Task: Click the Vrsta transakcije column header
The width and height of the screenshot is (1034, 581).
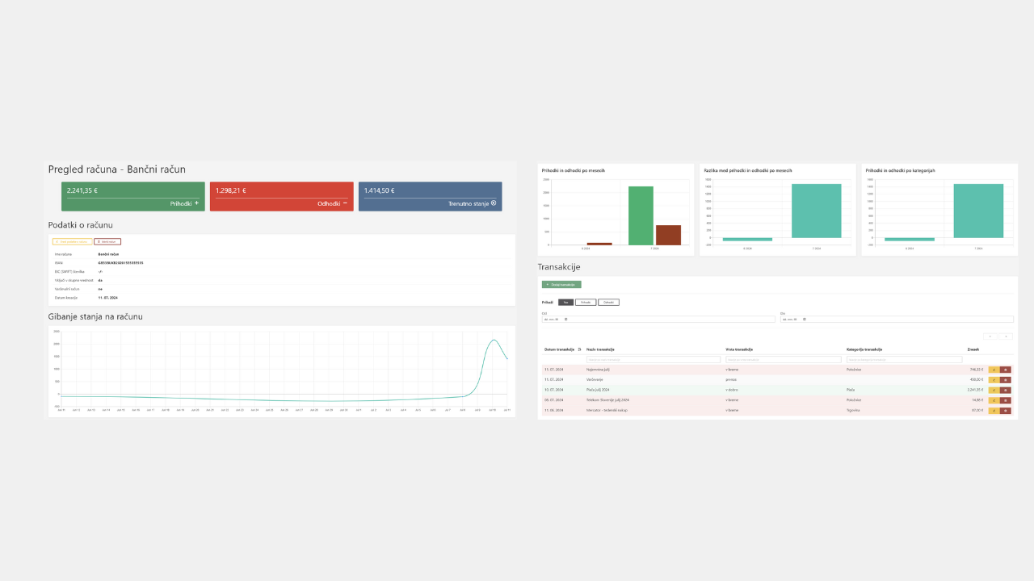Action: (739, 349)
